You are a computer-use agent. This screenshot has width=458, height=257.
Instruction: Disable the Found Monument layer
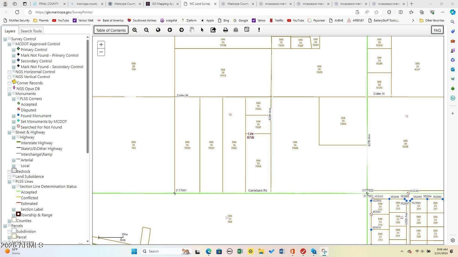(x=14, y=116)
